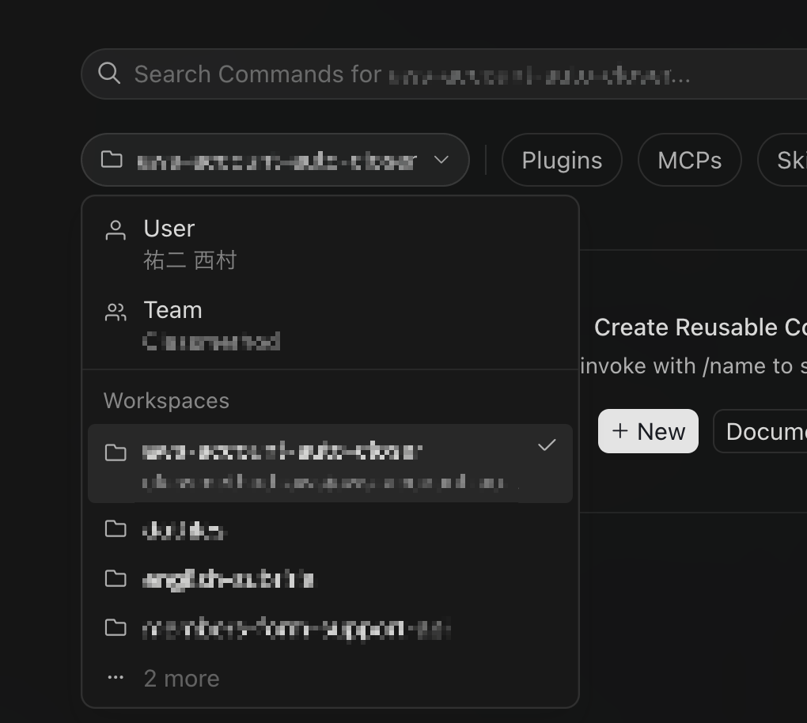This screenshot has height=723, width=807.
Task: Expand the '2 more' workspaces entry
Action: (x=331, y=678)
